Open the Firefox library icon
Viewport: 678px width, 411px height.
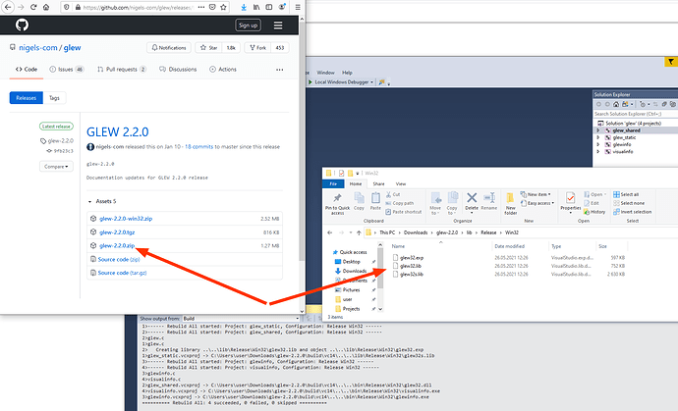point(256,7)
